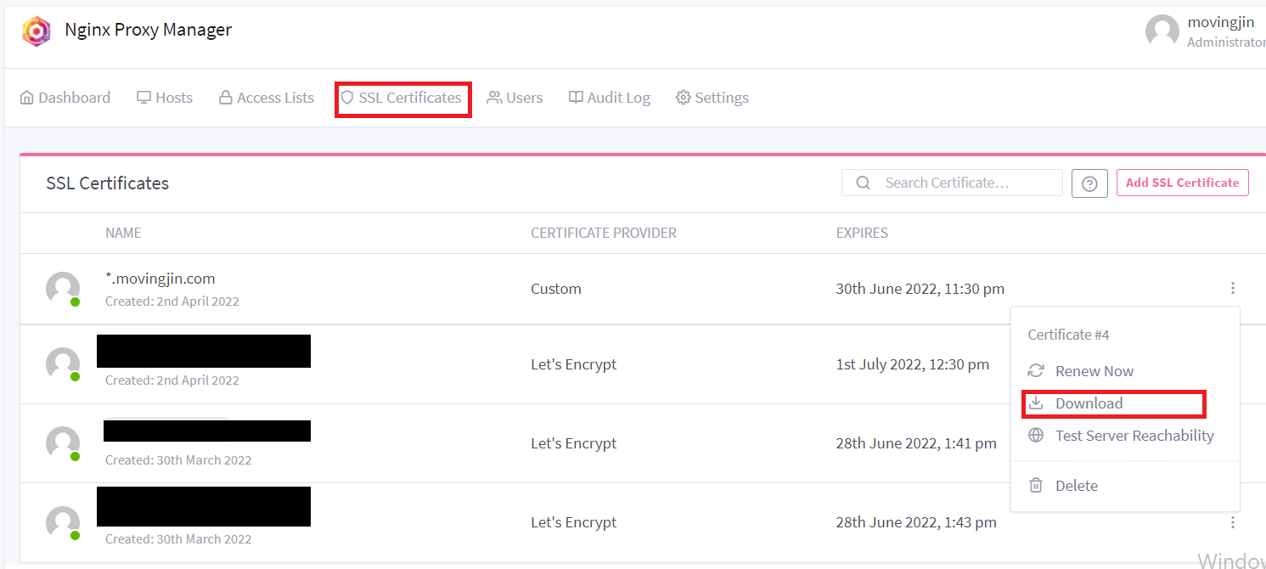This screenshot has width=1266, height=569.
Task: Click the search magnifier icon
Action: point(863,183)
